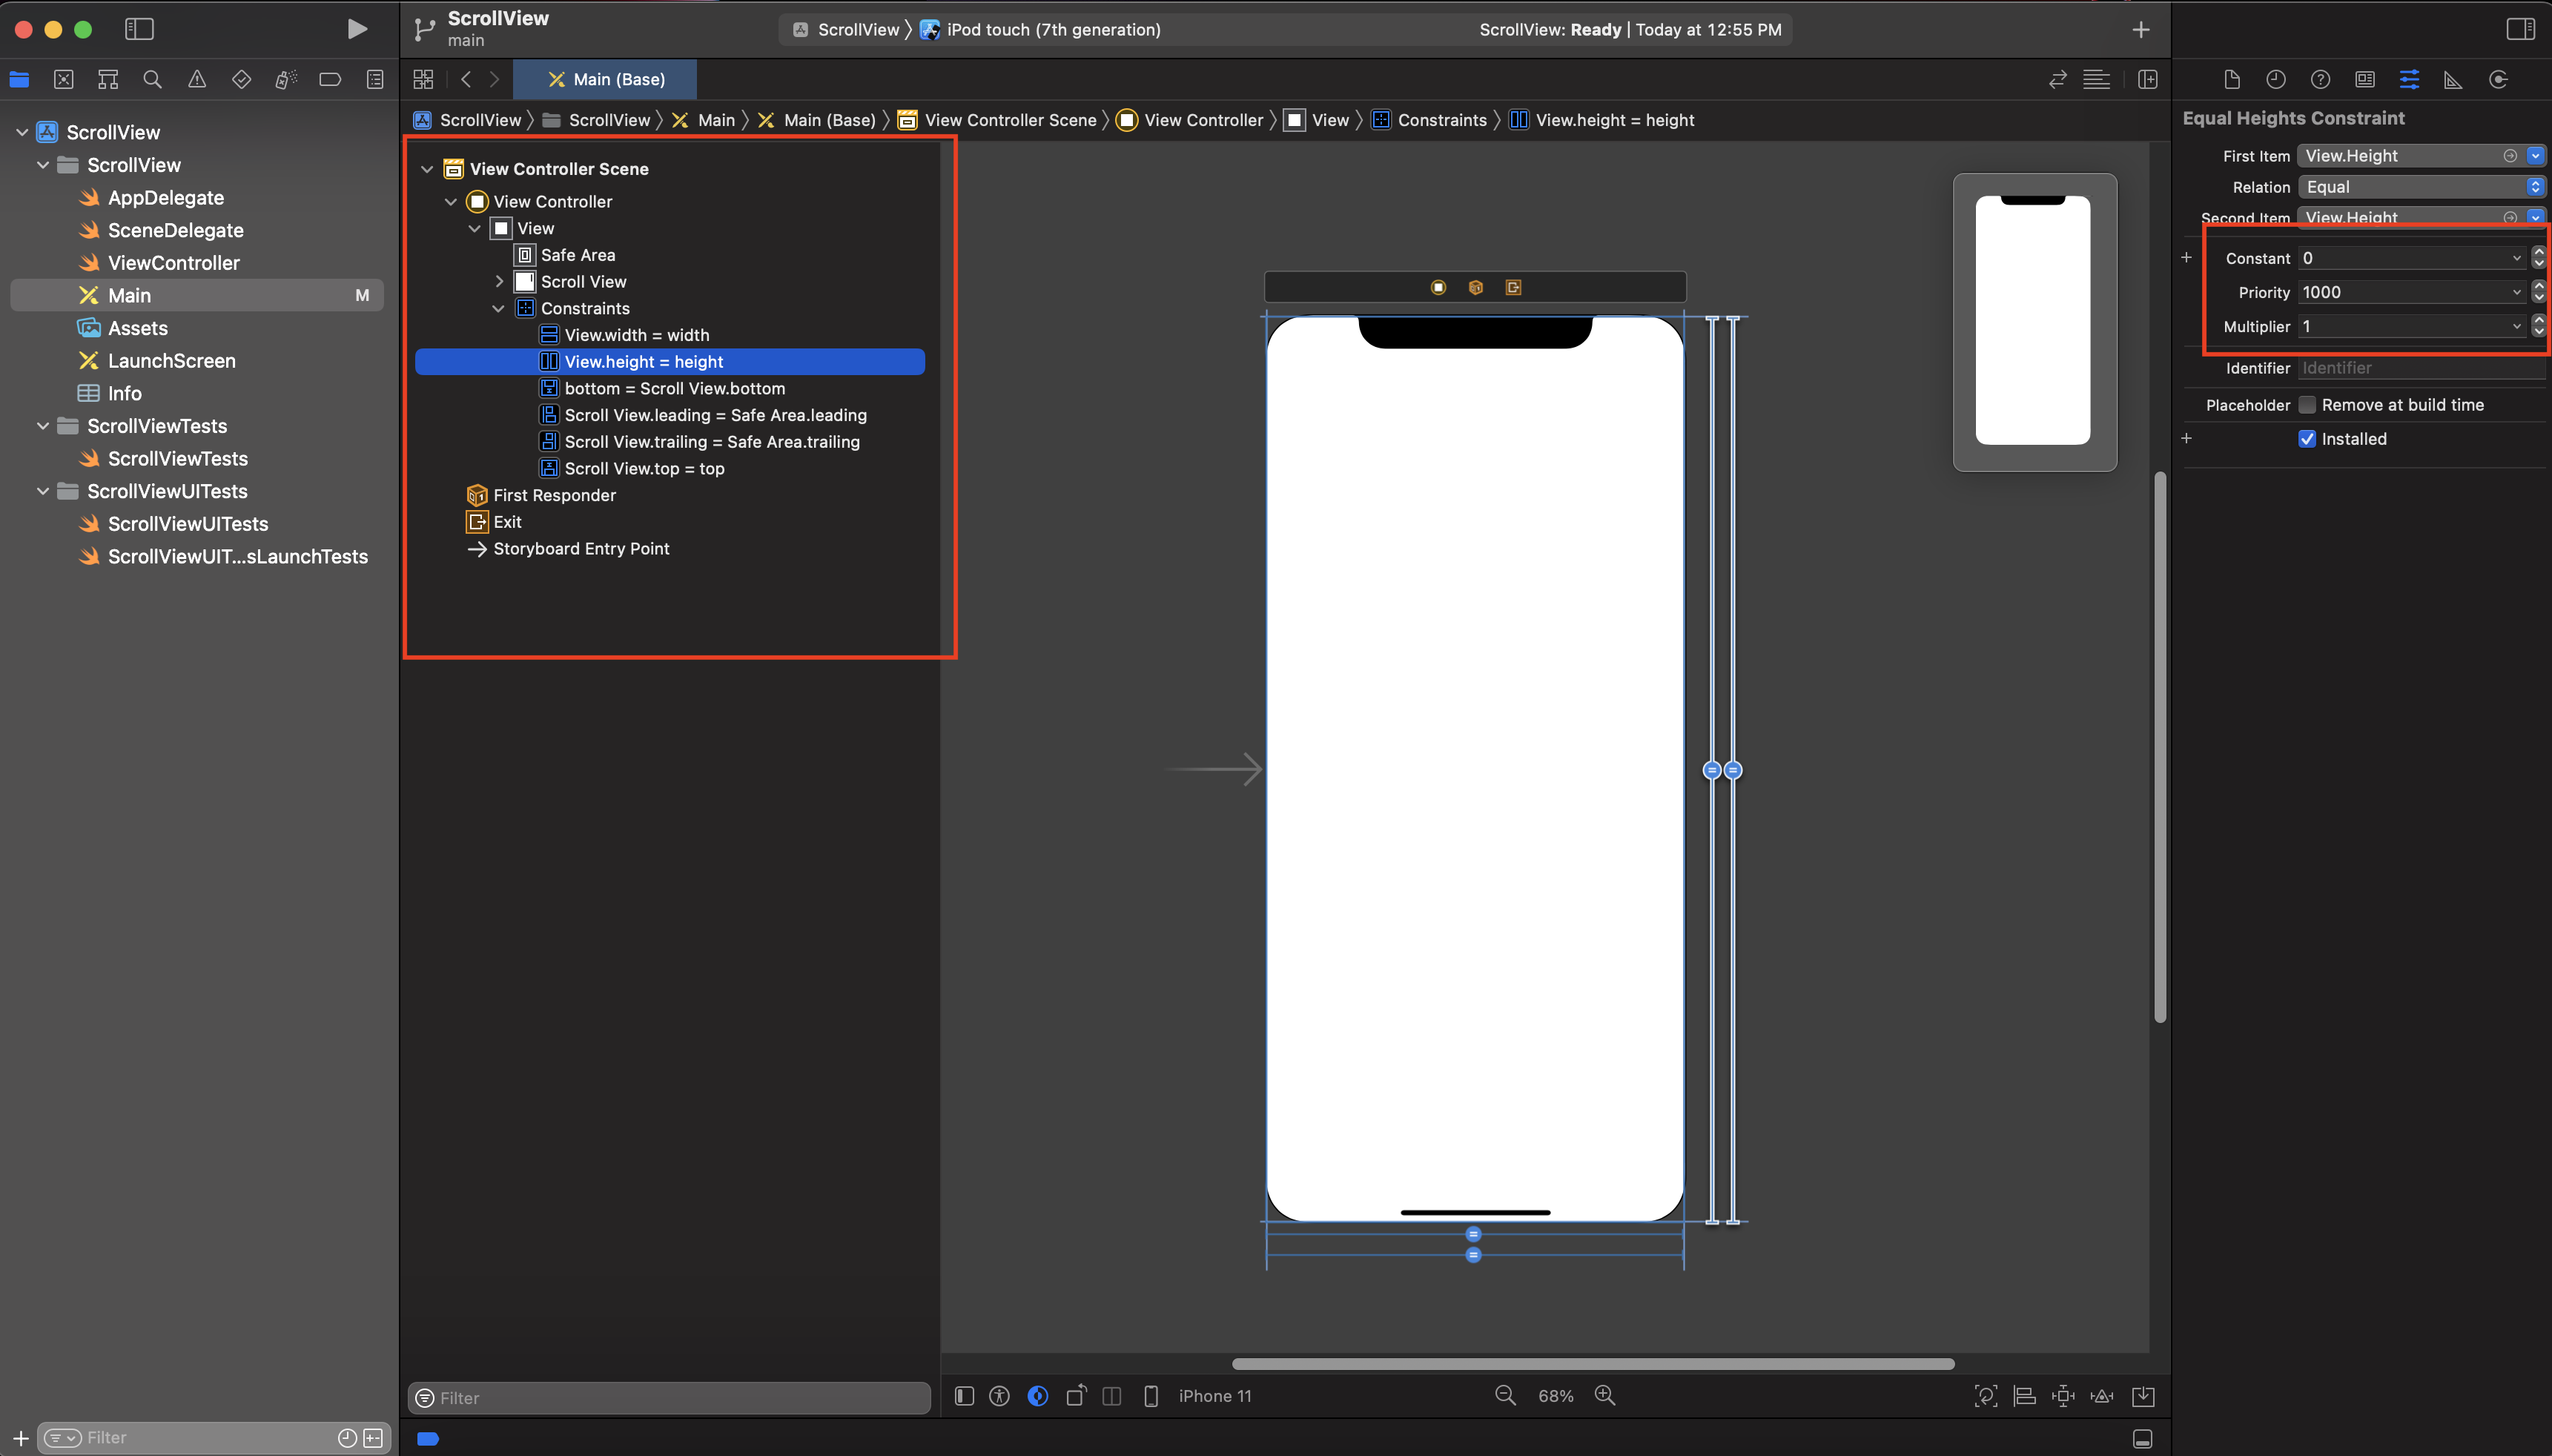Viewport: 2552px width, 1456px height.
Task: Select ViewController file in navigator
Action: click(173, 263)
